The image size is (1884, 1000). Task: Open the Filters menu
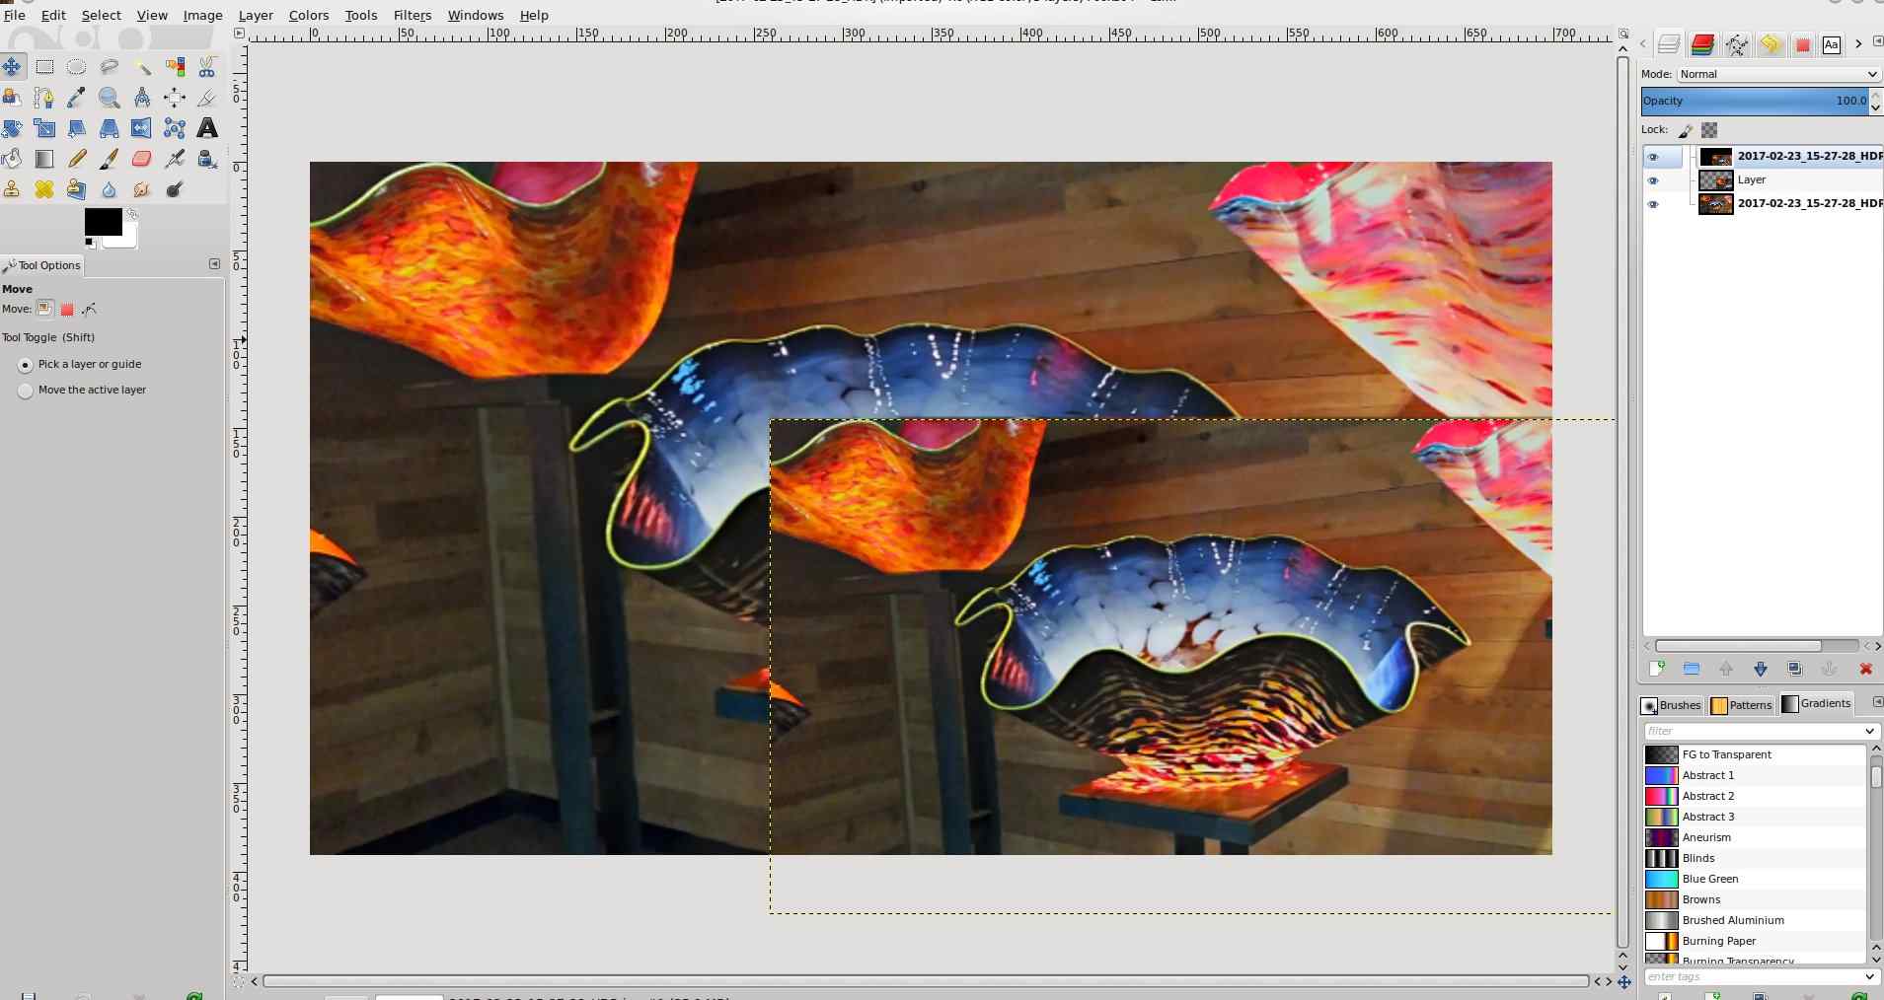tap(413, 15)
